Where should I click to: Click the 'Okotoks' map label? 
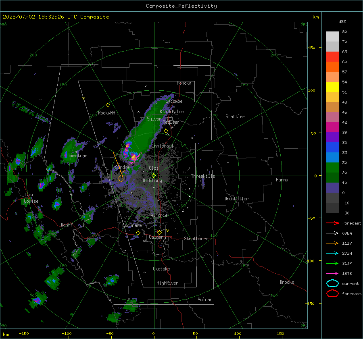click(161, 269)
